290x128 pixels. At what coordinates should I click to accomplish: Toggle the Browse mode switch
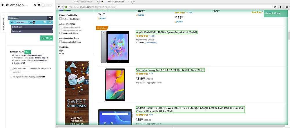click(x=47, y=5)
